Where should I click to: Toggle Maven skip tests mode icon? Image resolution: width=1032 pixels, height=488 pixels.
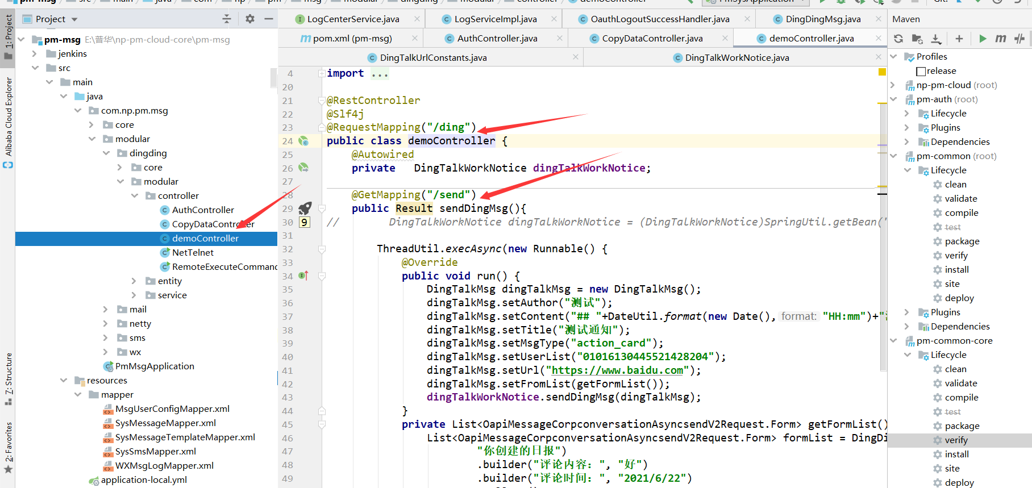1019,39
